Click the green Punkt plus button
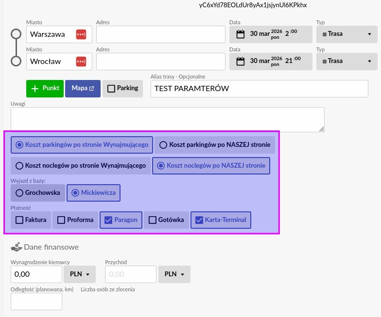Image resolution: width=381 pixels, height=317 pixels. [45, 89]
